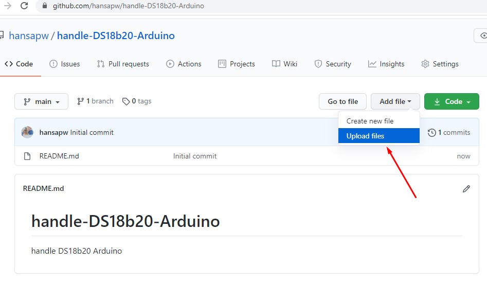Switch to the Wiki tab

click(x=284, y=64)
